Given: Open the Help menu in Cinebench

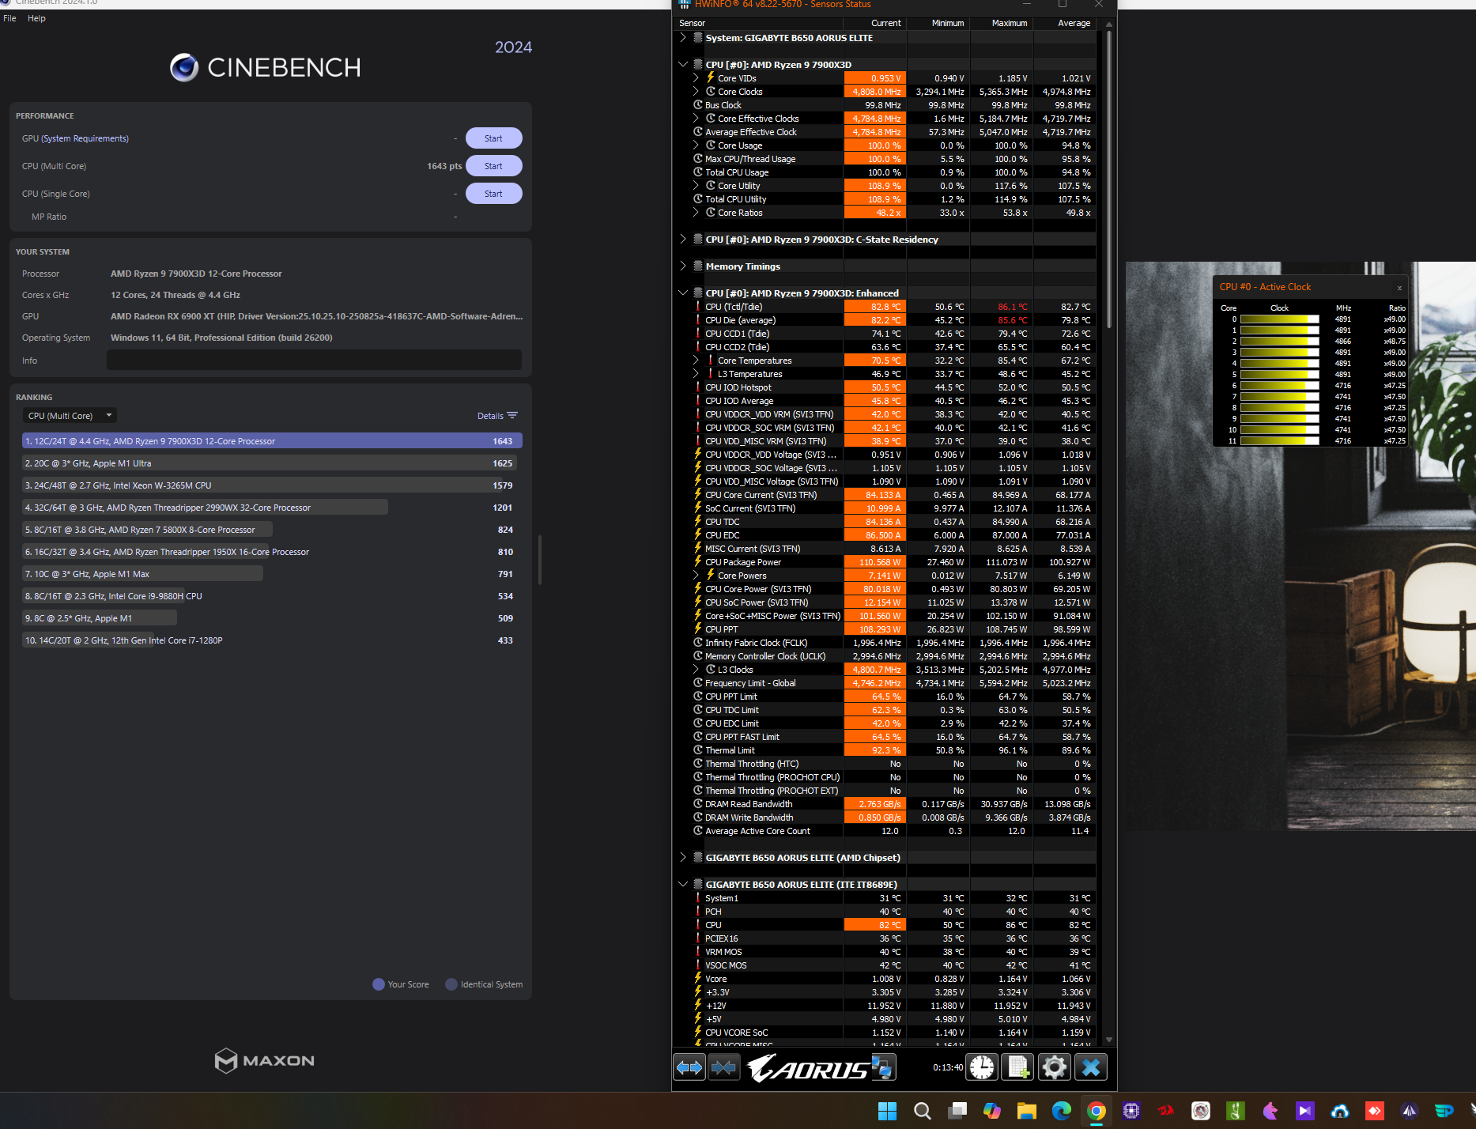Looking at the screenshot, I should tap(36, 18).
